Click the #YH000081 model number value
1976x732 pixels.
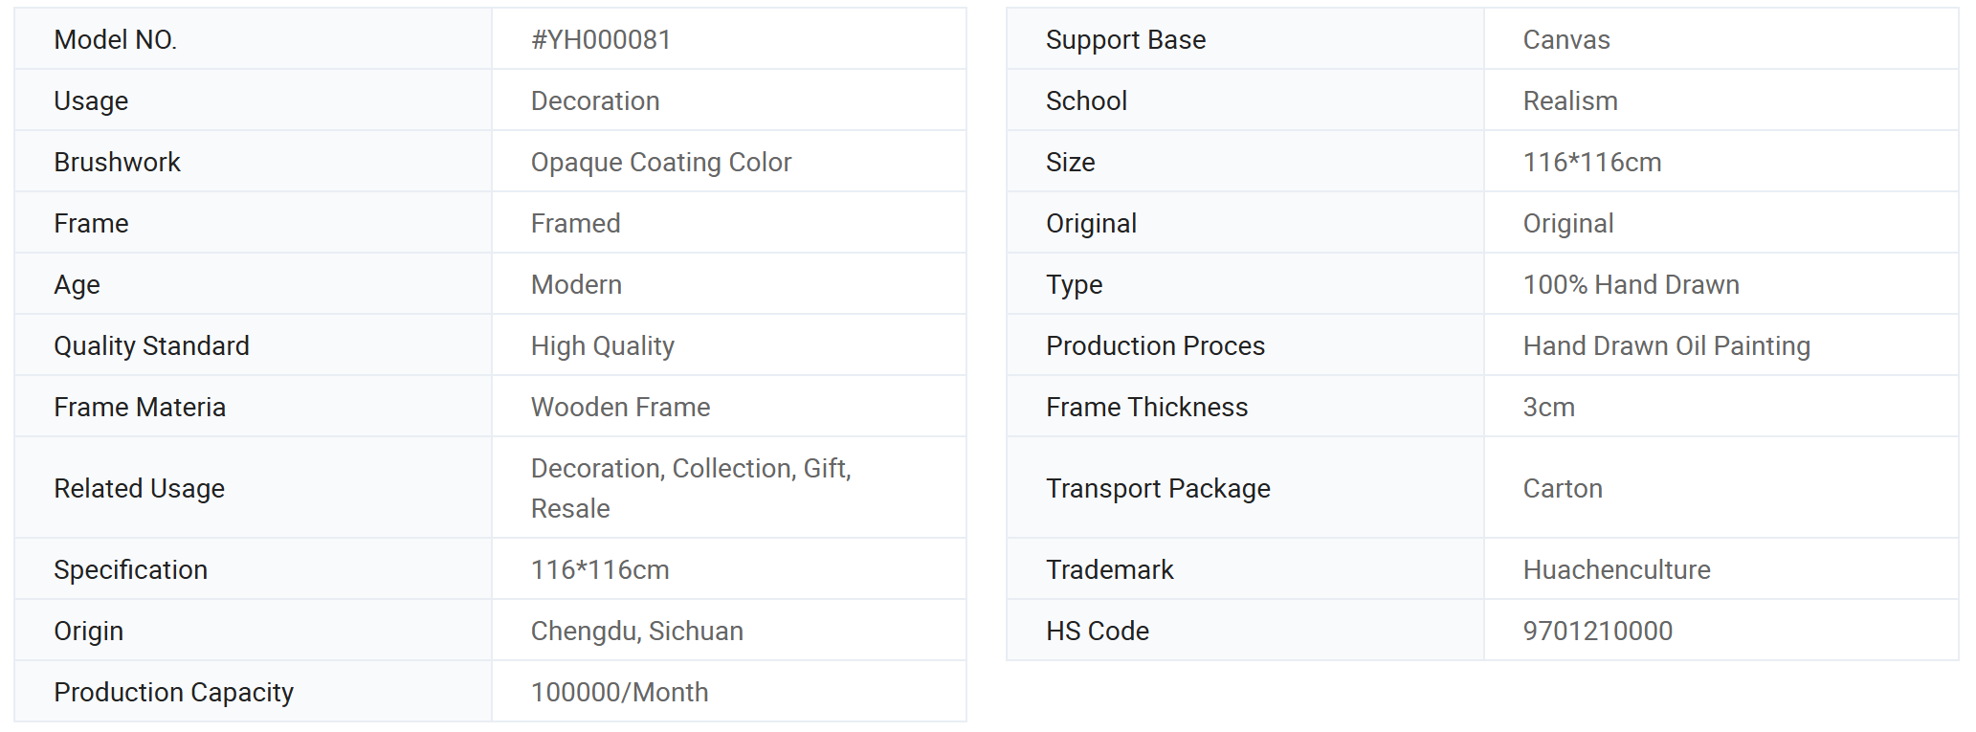pos(601,39)
